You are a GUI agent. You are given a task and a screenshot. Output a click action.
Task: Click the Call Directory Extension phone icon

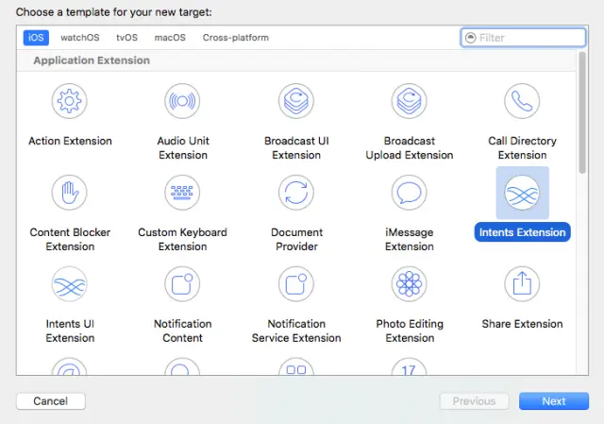coord(522,101)
